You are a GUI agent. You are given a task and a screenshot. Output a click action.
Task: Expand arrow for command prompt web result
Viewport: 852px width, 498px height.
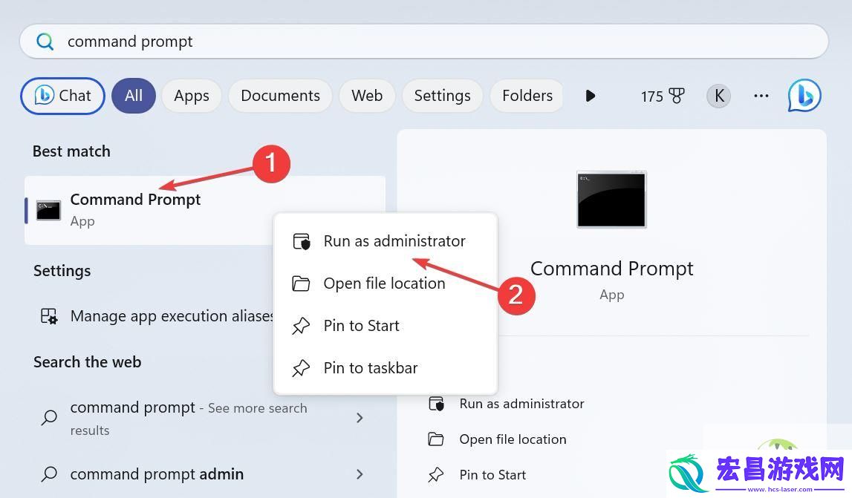coord(360,418)
